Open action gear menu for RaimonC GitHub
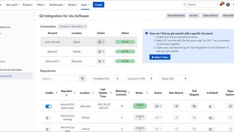The image size is (234, 132). [101, 51]
